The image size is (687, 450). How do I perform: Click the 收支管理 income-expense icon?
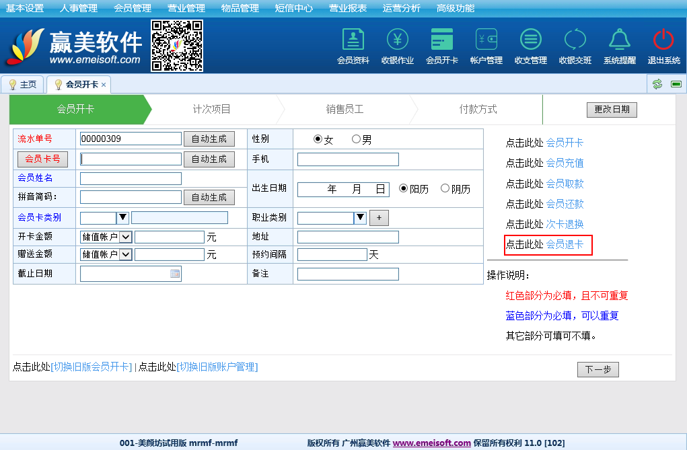[530, 40]
